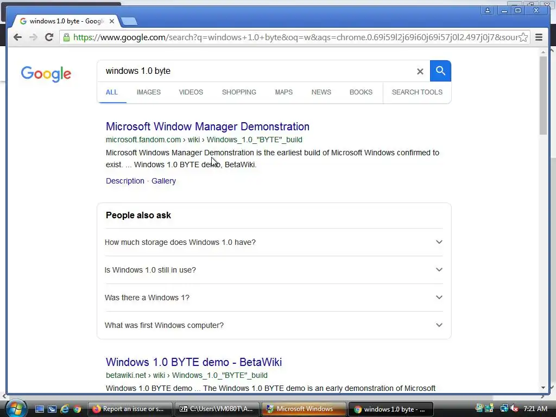Image resolution: width=556 pixels, height=417 pixels.
Task: Expand "How much storage does Windows 1.0 have?"
Action: [x=274, y=242]
